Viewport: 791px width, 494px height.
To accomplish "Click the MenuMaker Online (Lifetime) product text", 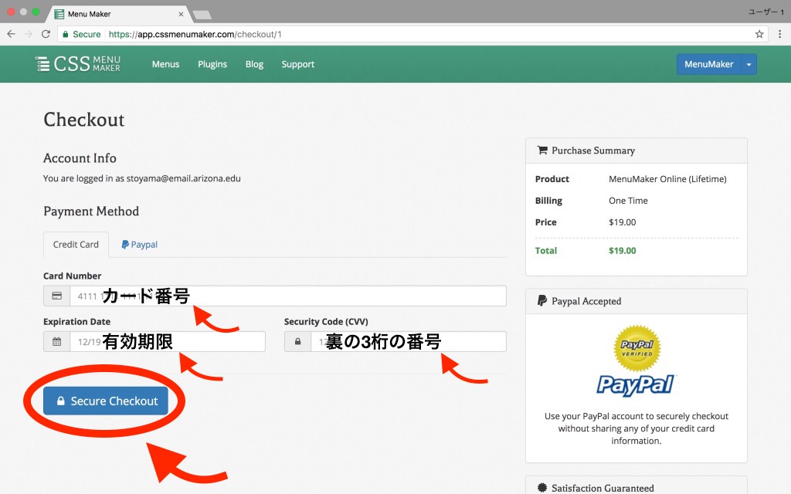I will tap(667, 179).
